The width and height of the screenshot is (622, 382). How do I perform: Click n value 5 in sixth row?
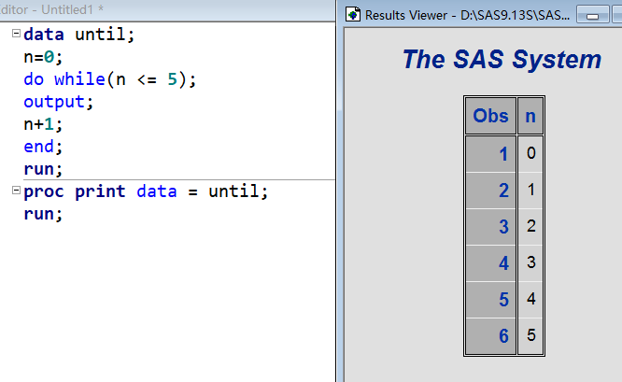[x=530, y=336]
